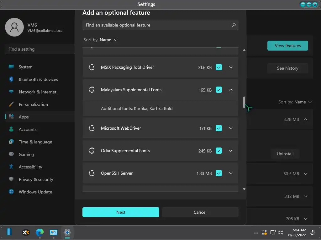The width and height of the screenshot is (321, 240).
Task: Click the Settings gear icon in taskbar
Action: coord(67,232)
